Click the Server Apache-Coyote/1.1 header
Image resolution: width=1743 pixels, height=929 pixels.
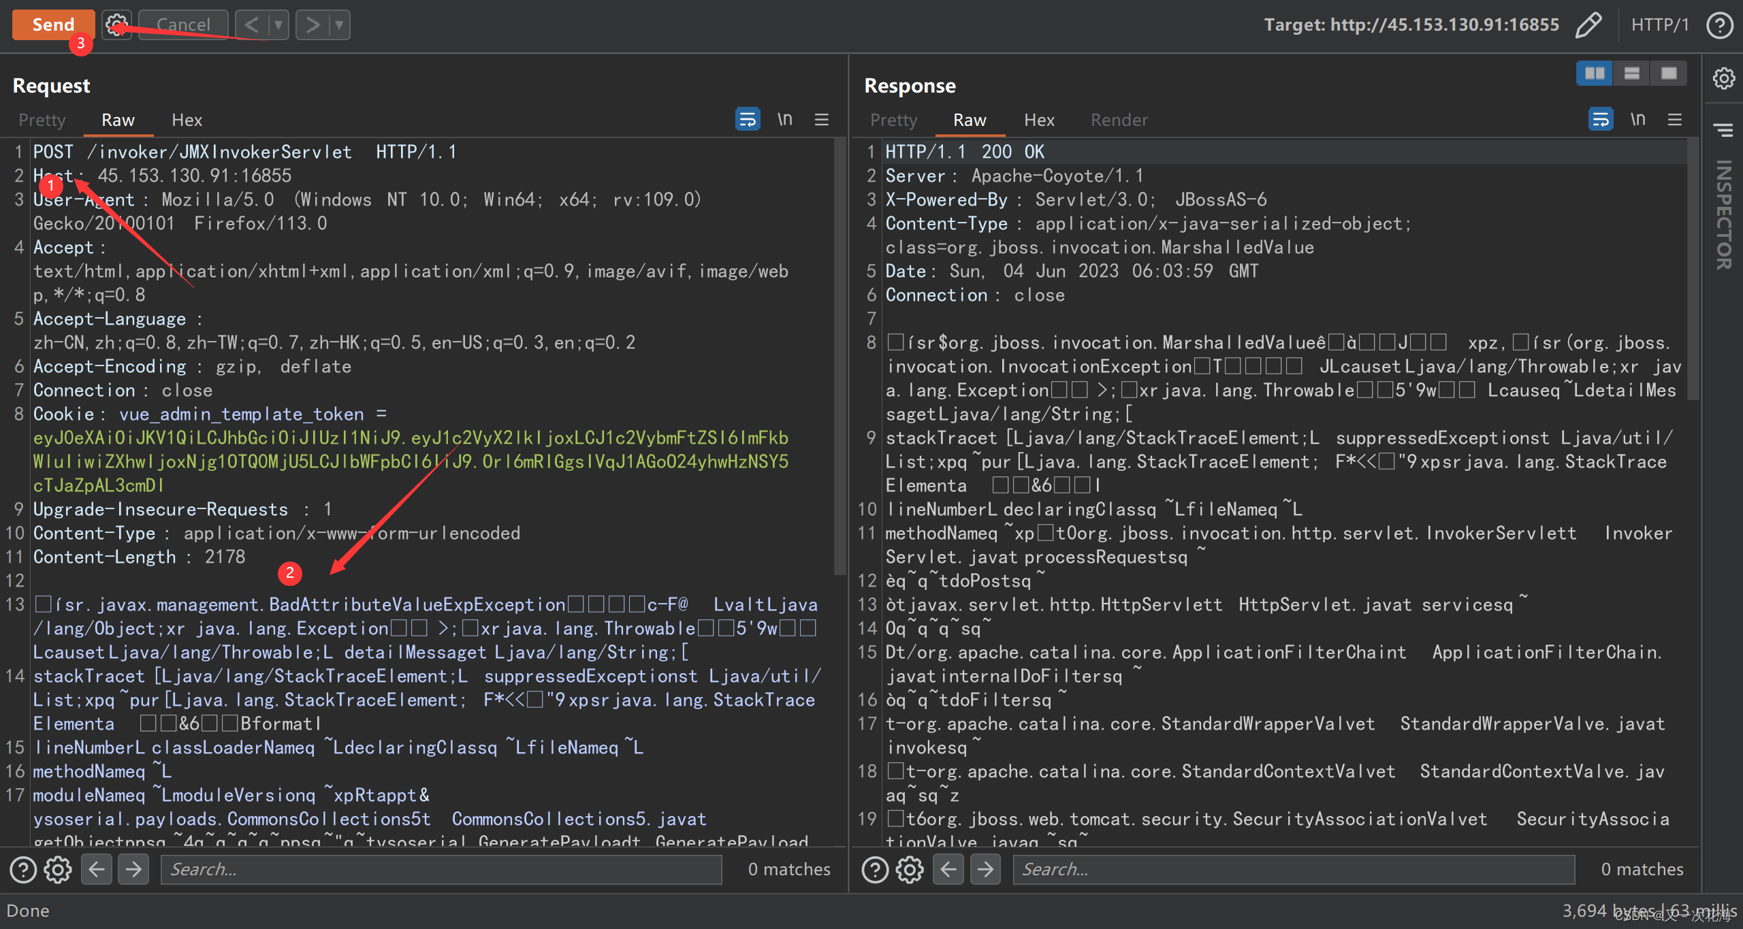pos(1014,176)
